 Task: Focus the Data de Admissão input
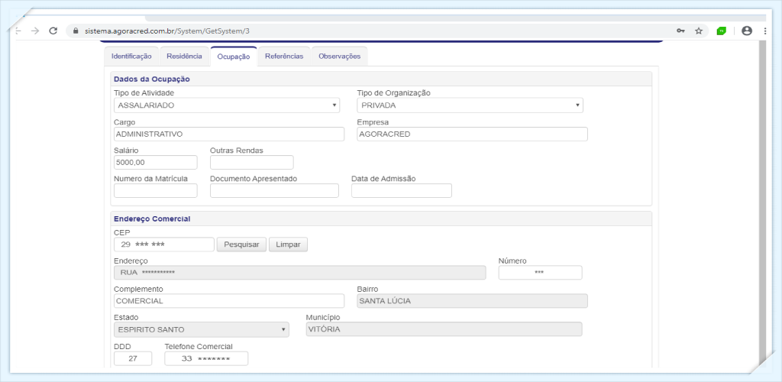[402, 190]
